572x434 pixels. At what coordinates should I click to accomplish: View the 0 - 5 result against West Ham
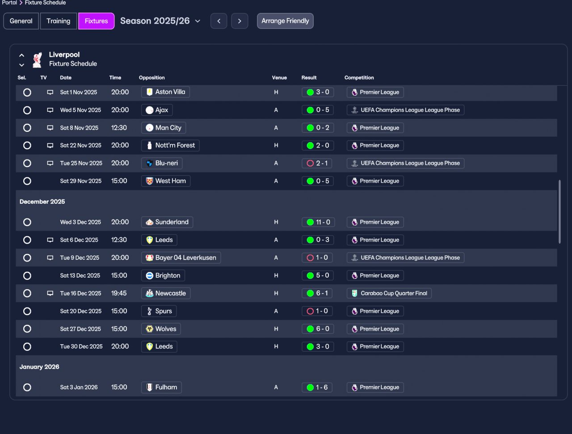pyautogui.click(x=318, y=181)
